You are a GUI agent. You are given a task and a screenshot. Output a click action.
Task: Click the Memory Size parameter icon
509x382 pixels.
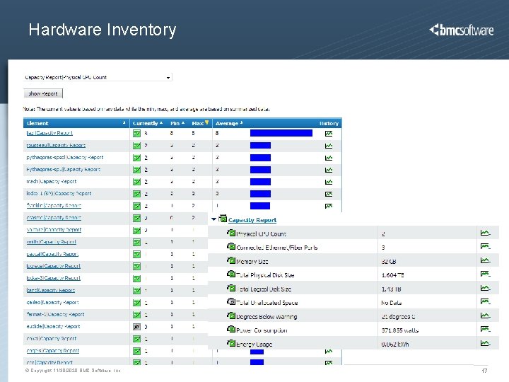coord(231,260)
